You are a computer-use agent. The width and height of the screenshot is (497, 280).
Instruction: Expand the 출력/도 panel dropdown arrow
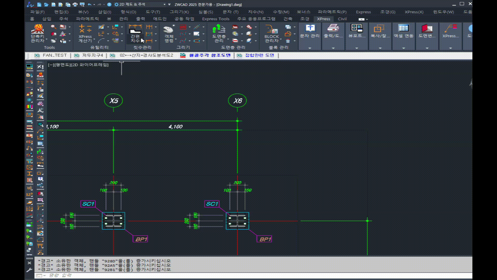click(333, 48)
